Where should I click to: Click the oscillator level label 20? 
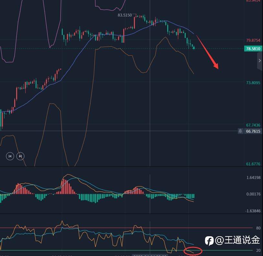point(258,250)
